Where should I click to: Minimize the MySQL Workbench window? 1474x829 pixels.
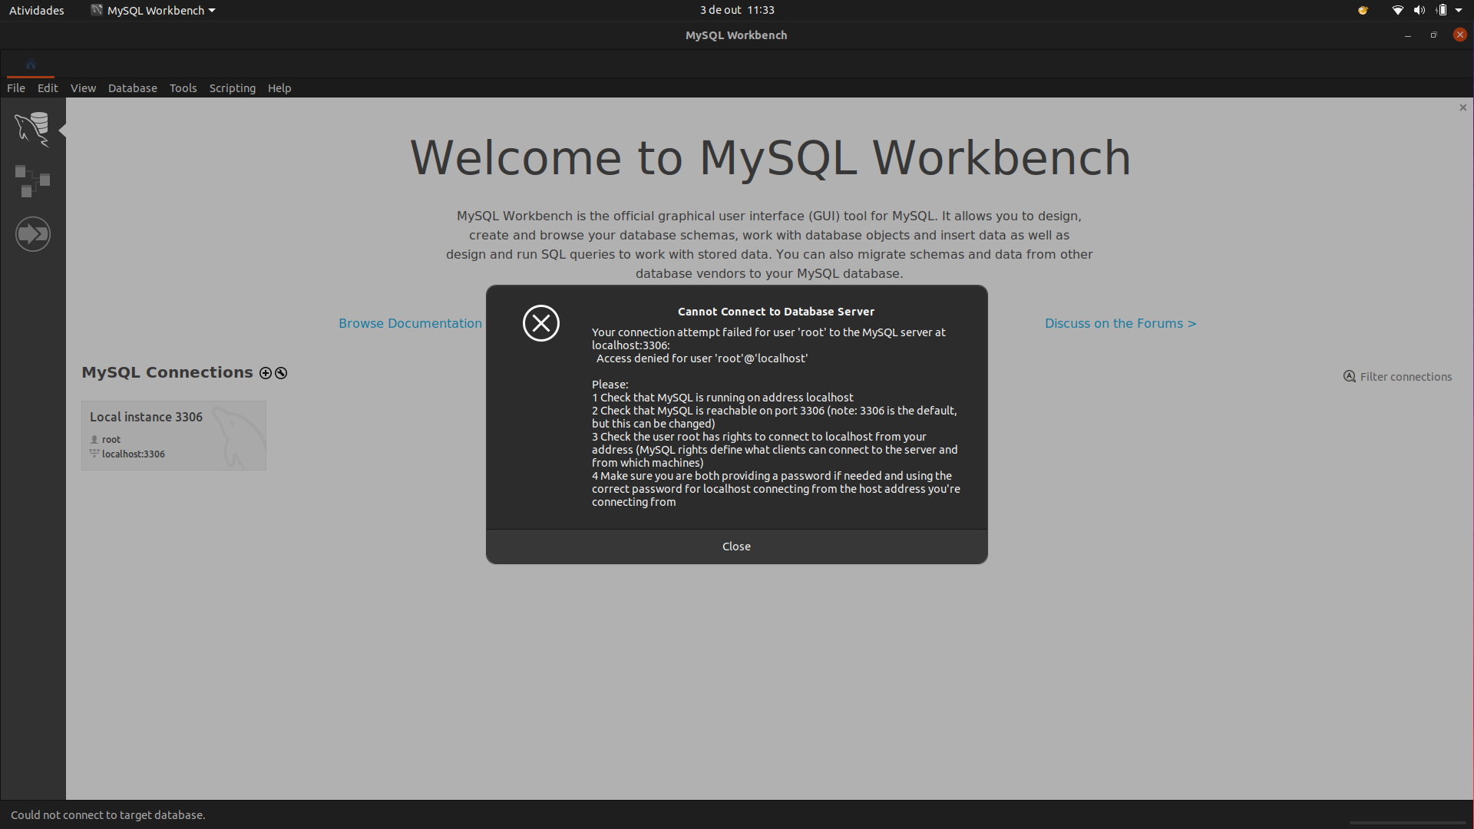point(1407,35)
